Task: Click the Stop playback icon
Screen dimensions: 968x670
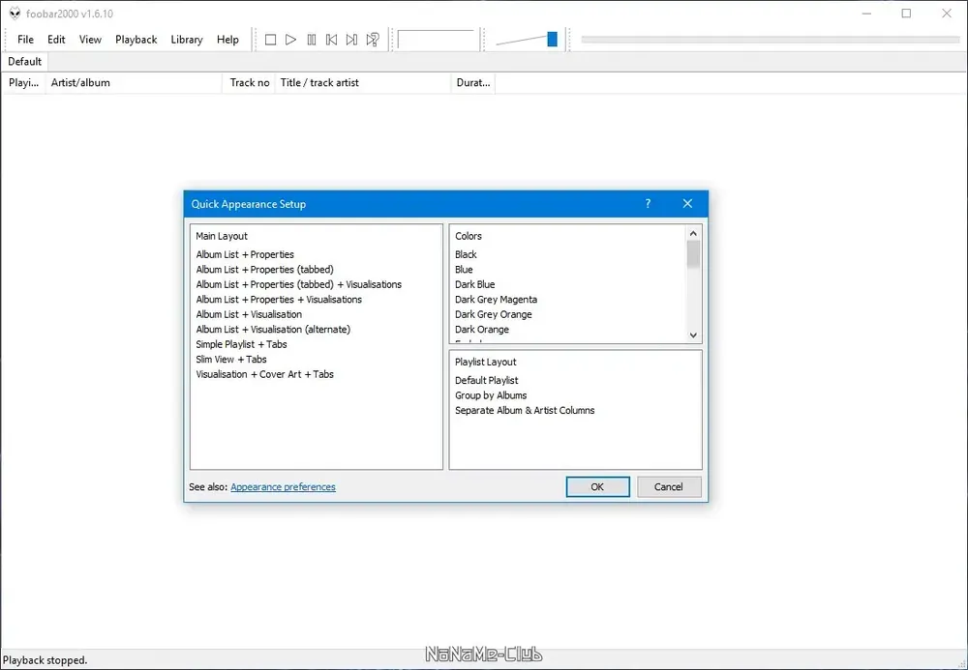Action: click(x=270, y=40)
